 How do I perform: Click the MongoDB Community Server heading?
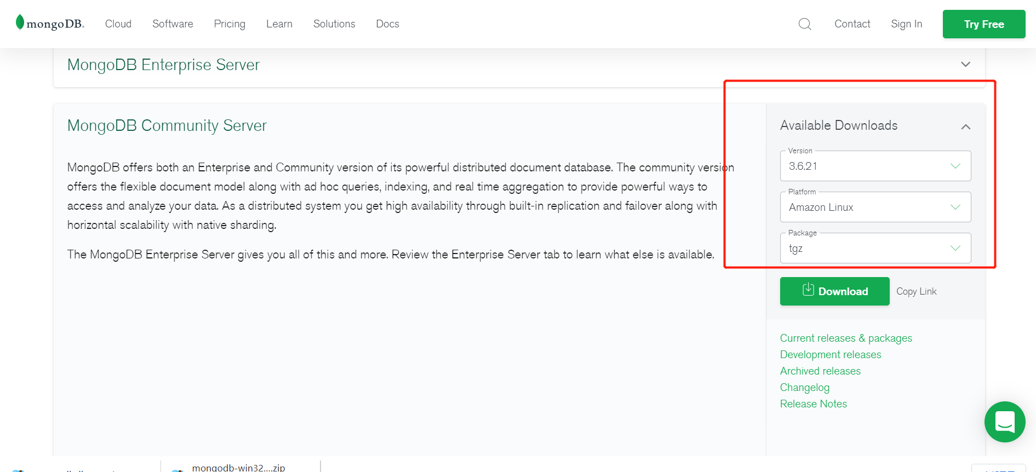point(167,125)
